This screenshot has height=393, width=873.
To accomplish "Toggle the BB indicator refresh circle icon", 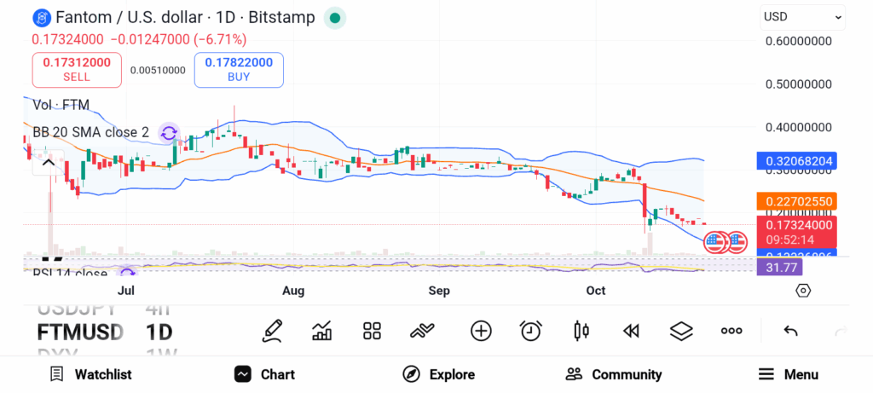I will (x=169, y=133).
